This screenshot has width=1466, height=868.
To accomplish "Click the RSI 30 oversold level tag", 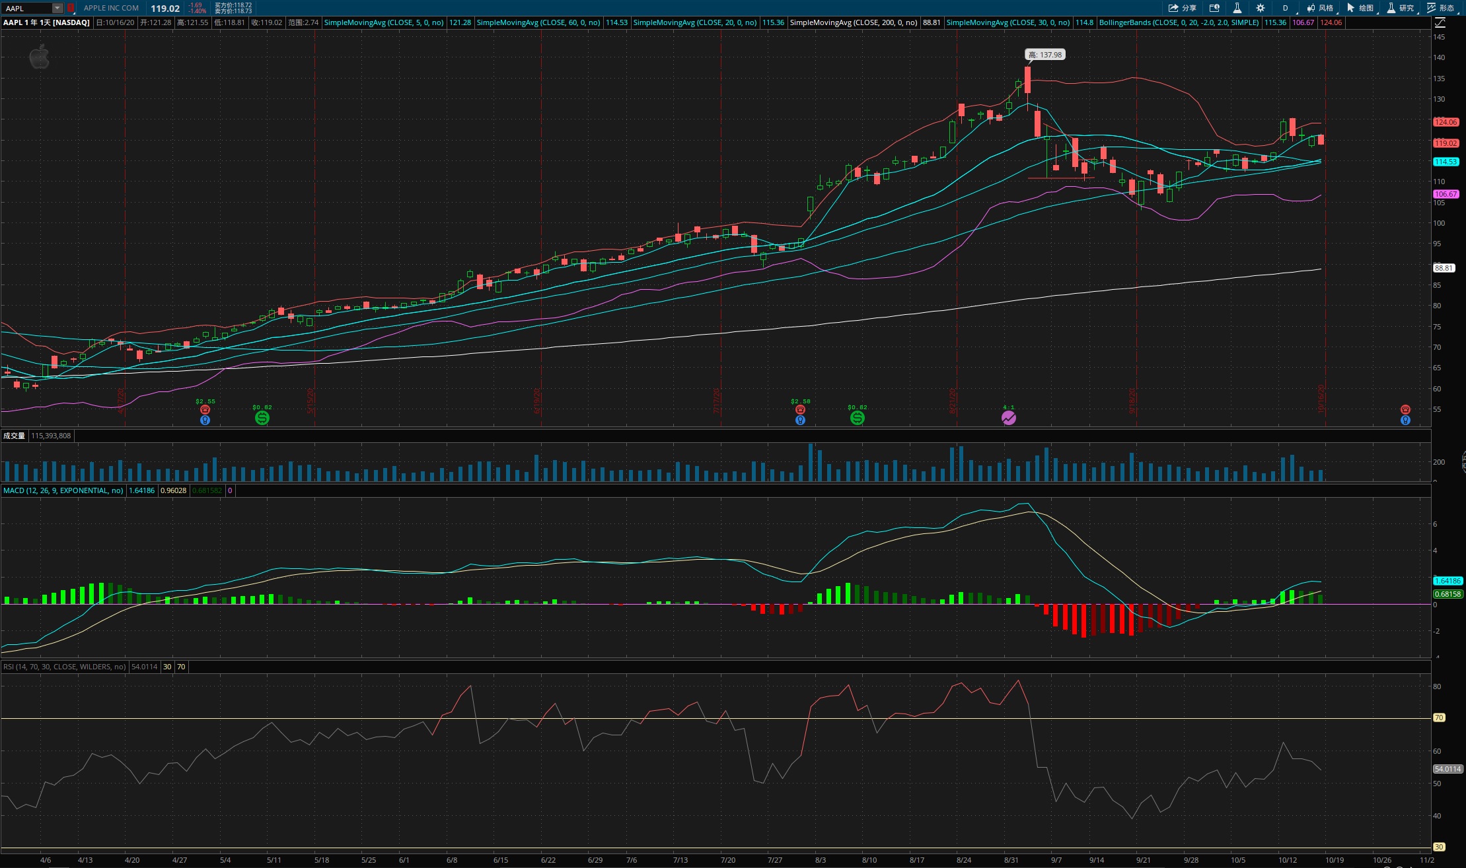I will pos(1439,847).
